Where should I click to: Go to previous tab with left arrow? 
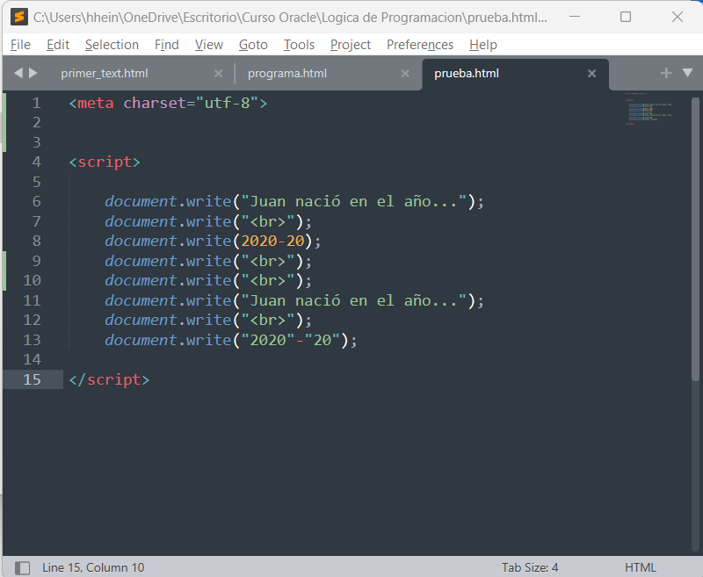[x=18, y=73]
